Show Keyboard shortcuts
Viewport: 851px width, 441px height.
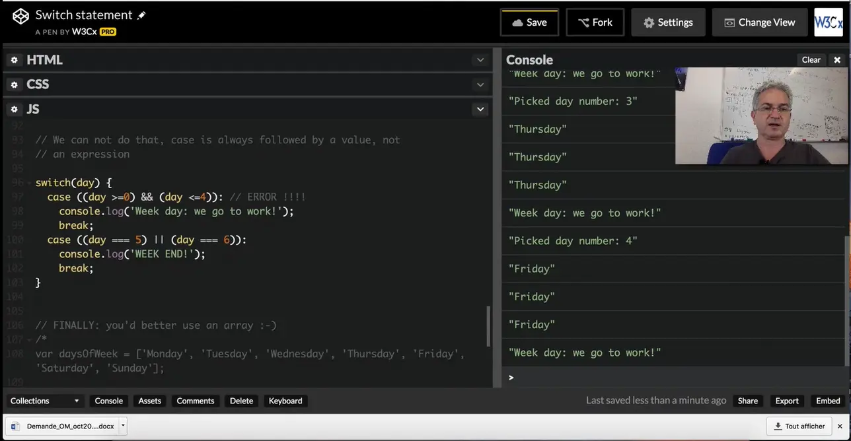[x=285, y=401]
